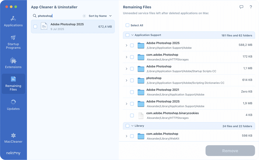
Task: Check com.adobe.Photoshop 598 KB checkbox
Action: [132, 136]
